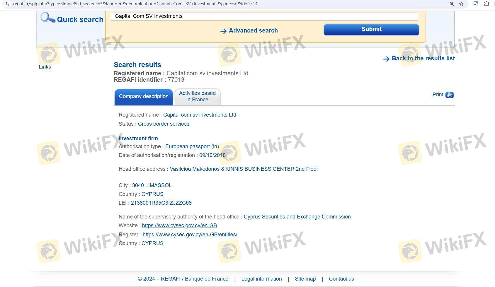Switch to Activities based in France tab
The image size is (495, 287).
(198, 97)
